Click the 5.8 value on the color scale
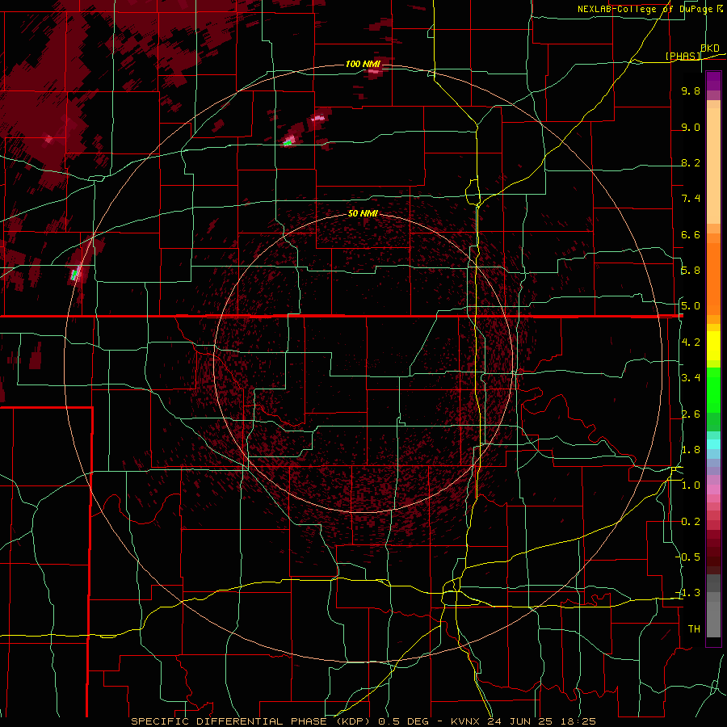Screen dimensions: 727x727 [691, 271]
